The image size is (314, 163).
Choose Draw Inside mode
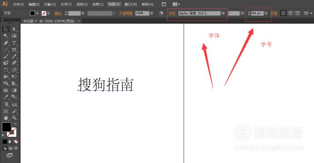[15, 149]
